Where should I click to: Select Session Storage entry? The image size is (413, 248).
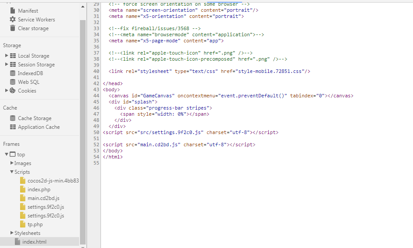[x=36, y=65]
